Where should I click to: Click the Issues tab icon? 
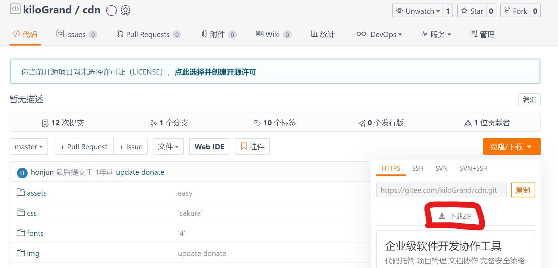pos(60,34)
